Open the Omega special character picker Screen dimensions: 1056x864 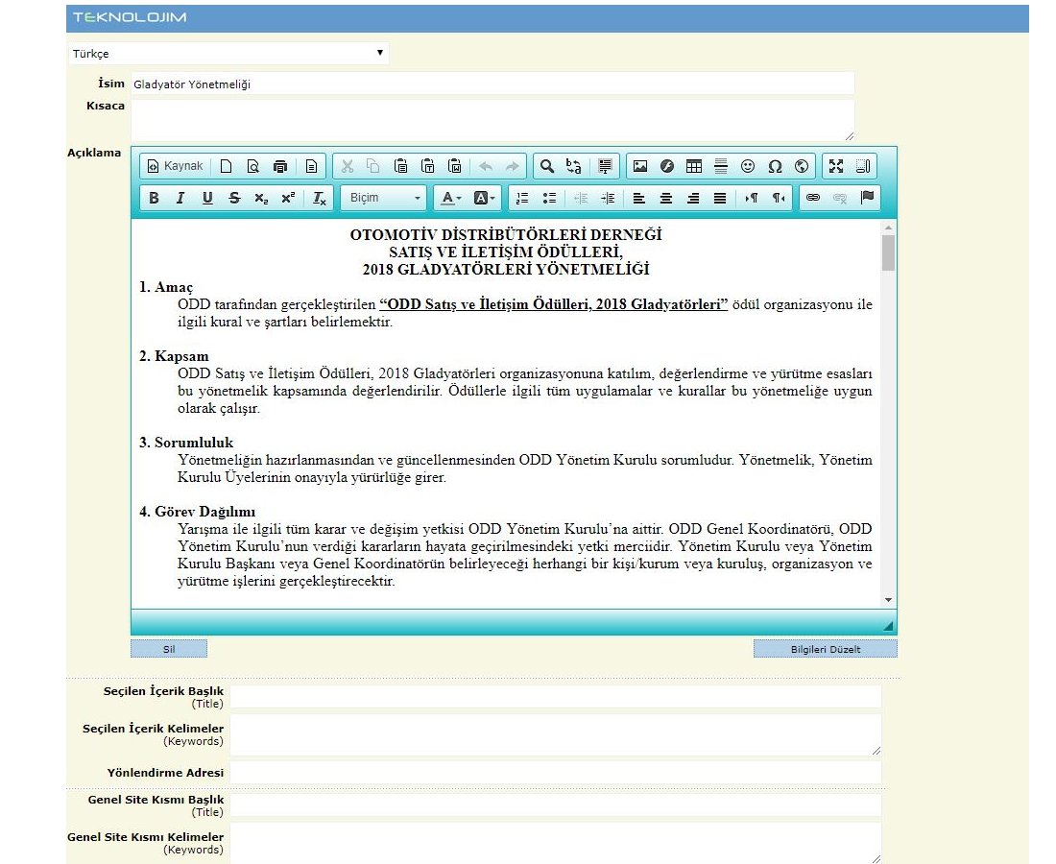coord(775,166)
